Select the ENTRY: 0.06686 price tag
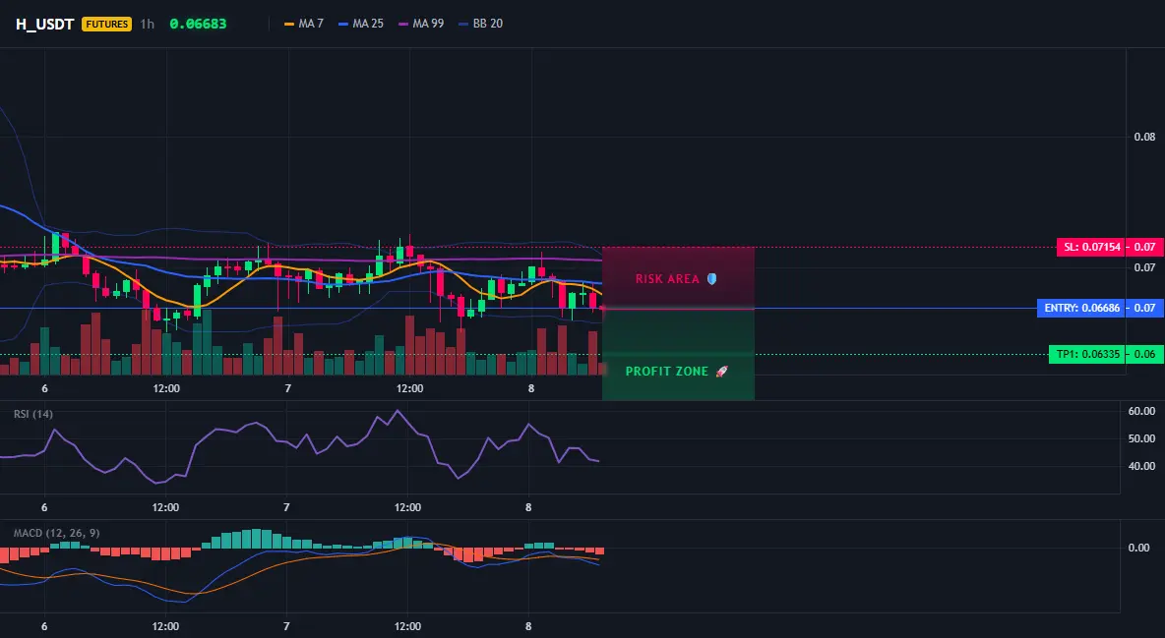 pos(1081,308)
